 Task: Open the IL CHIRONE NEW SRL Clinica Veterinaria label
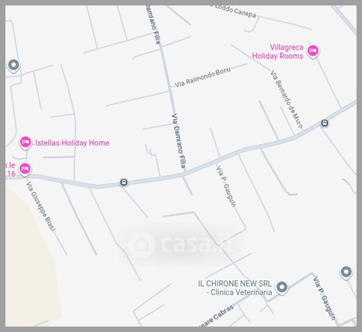(235, 288)
